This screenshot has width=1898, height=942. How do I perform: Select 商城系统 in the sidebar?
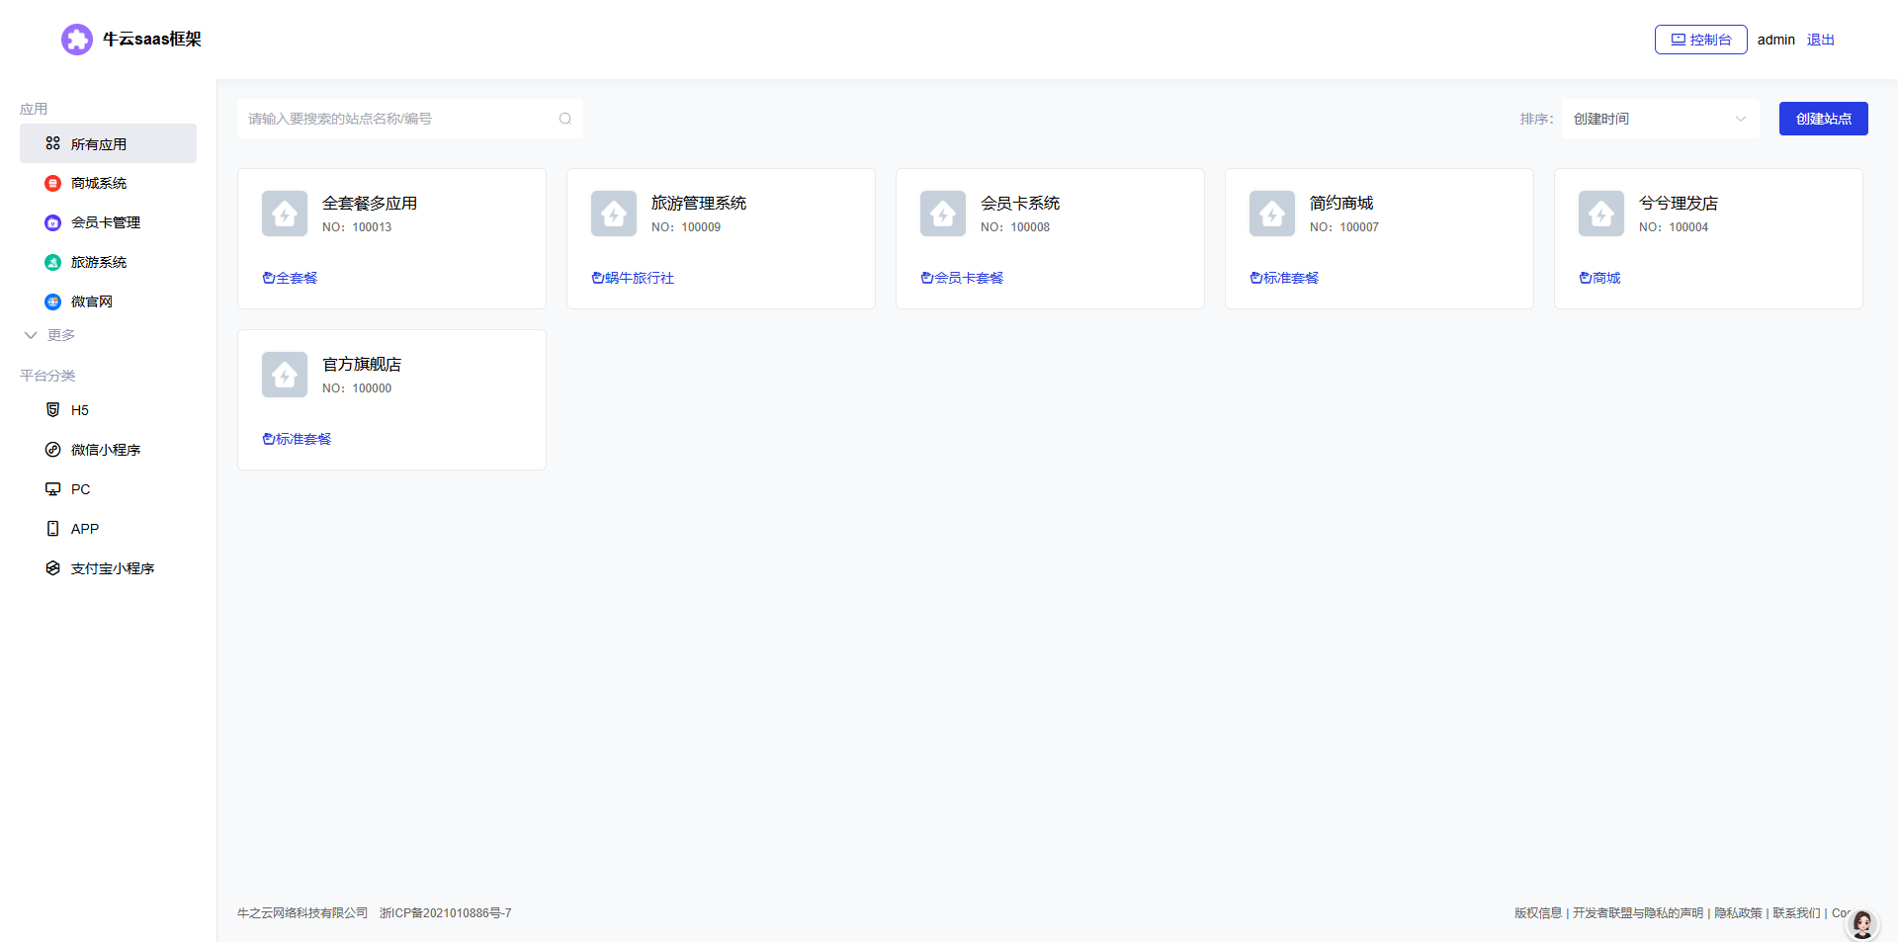click(108, 183)
